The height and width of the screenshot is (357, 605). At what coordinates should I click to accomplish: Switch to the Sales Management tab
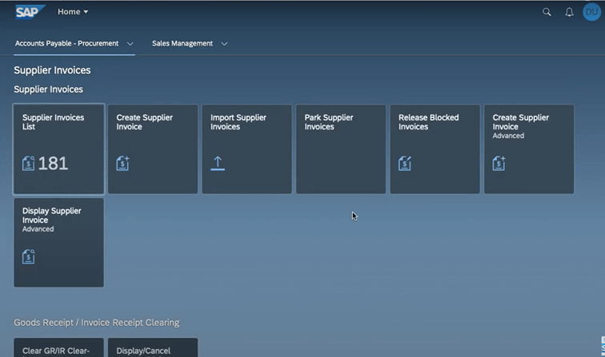coord(182,44)
